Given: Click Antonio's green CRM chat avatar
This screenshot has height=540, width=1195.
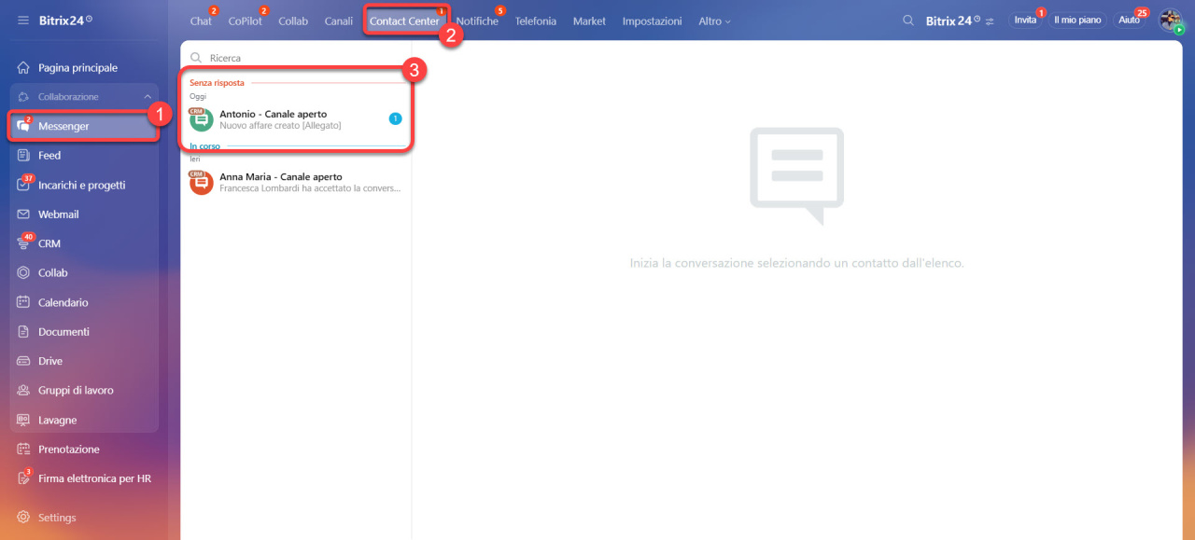Looking at the screenshot, I should point(201,119).
